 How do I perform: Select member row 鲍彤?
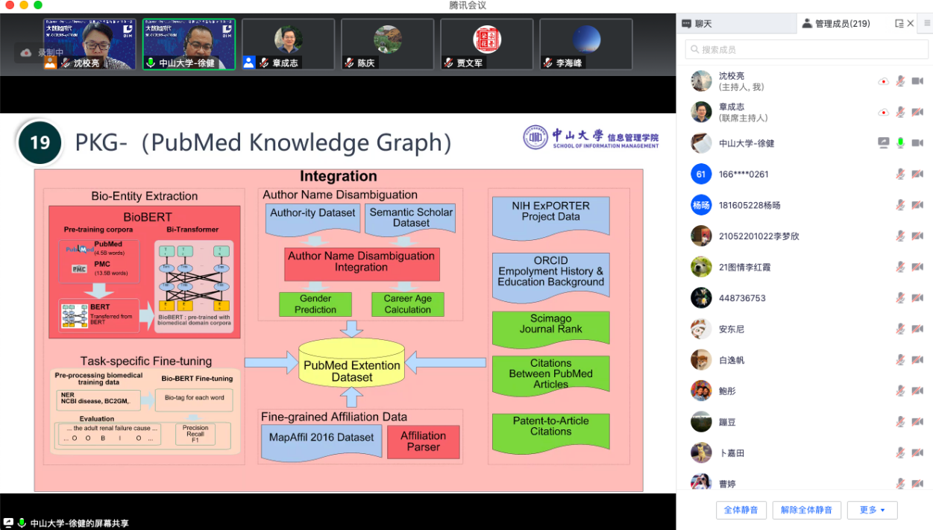coord(804,391)
